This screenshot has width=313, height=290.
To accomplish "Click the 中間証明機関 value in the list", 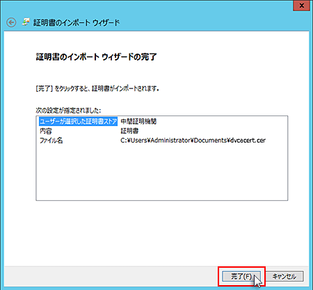I will point(138,121).
